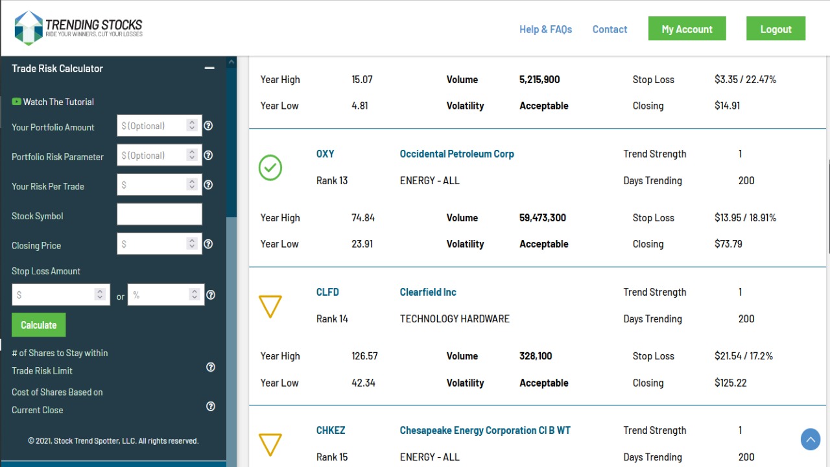Click the green Calculate button
The image size is (830, 467).
coord(39,325)
